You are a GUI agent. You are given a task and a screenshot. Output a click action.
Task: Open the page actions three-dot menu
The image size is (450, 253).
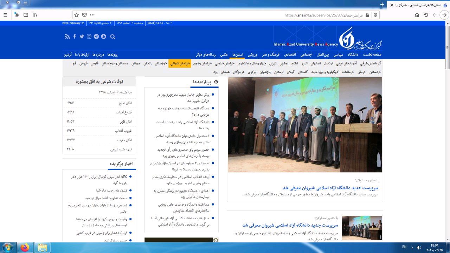(92, 15)
